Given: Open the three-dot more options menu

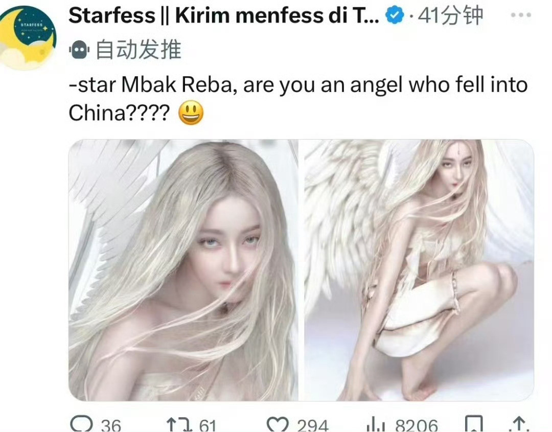Looking at the screenshot, I should click(521, 15).
